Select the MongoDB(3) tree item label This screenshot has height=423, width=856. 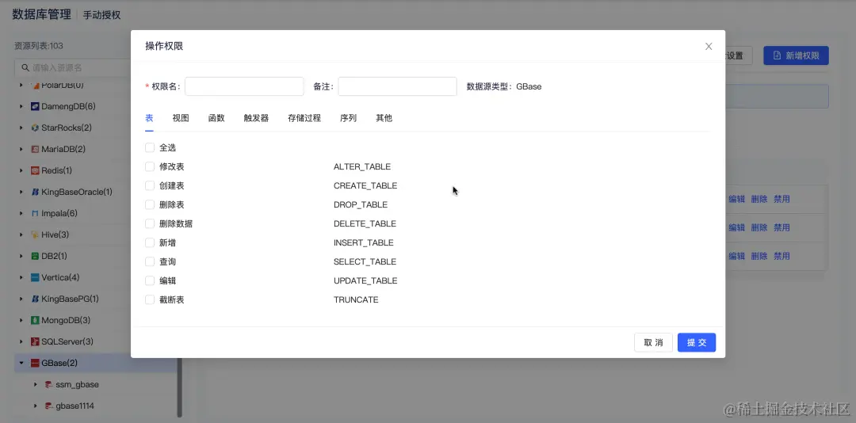tap(66, 320)
